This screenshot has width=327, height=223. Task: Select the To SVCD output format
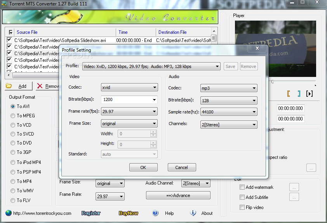point(13,134)
